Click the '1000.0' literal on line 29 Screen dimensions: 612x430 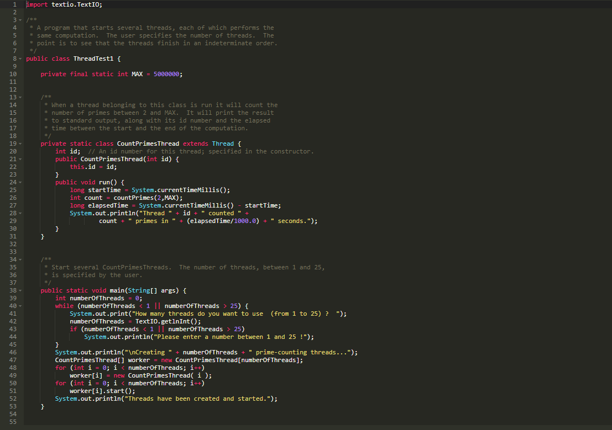[245, 221]
